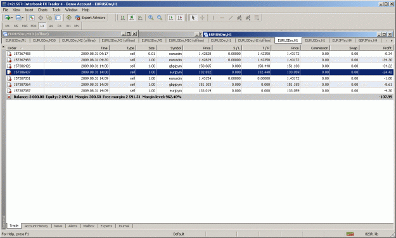Switch timeframe to M5

[x=16, y=26]
